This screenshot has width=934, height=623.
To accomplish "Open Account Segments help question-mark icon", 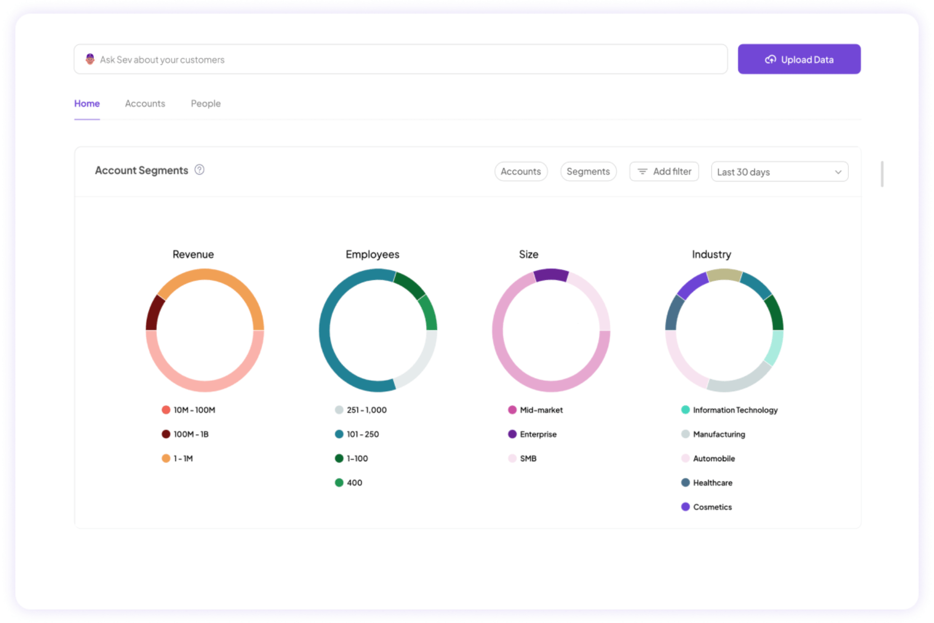I will (x=199, y=170).
